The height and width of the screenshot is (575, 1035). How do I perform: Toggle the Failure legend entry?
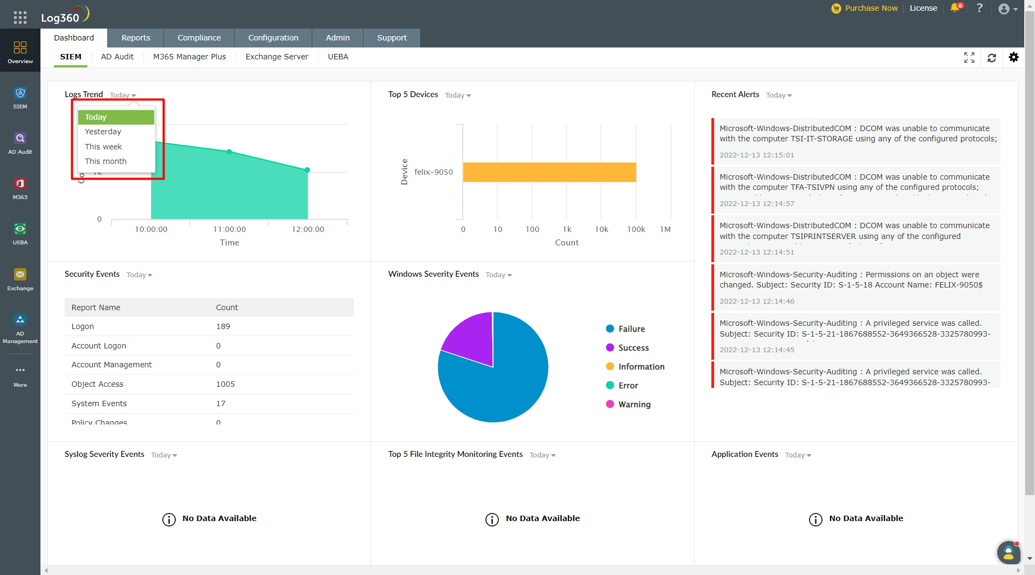[x=626, y=329]
